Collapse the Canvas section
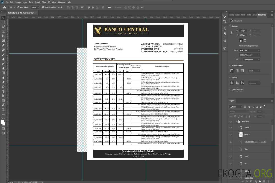 (x=230, y=26)
